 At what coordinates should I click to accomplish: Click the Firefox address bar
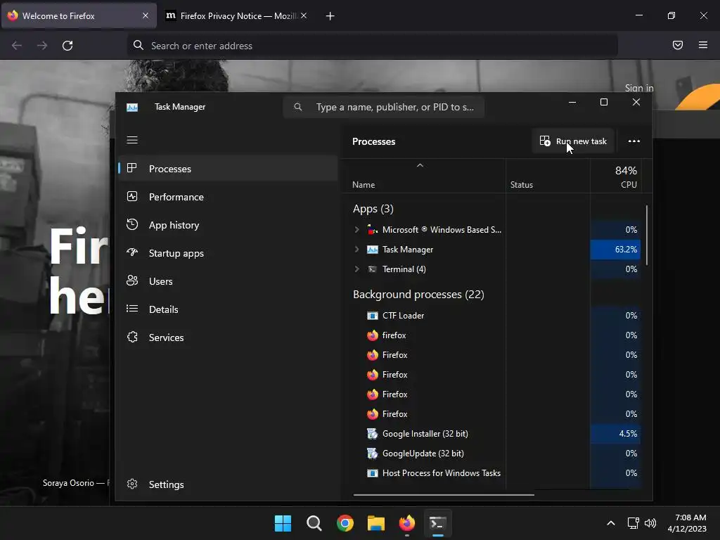pyautogui.click(x=373, y=46)
